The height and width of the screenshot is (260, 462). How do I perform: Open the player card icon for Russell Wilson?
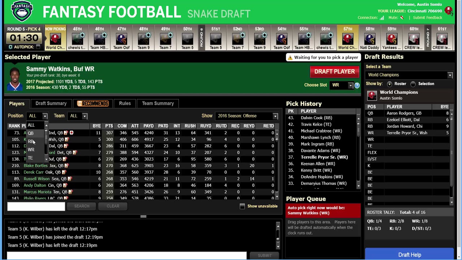[x=70, y=179]
